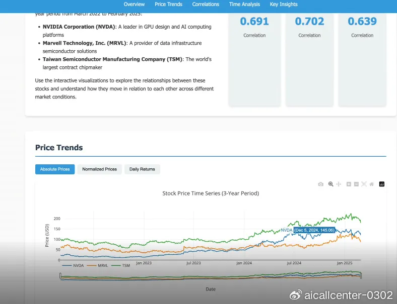Image resolution: width=397 pixels, height=304 pixels.
Task: Click the 'Jul 2023' x-axis label
Action: click(x=193, y=263)
